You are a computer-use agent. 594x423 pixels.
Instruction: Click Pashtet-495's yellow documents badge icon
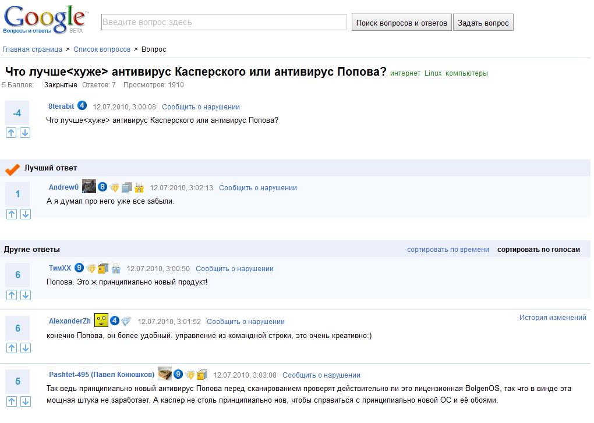click(x=202, y=375)
